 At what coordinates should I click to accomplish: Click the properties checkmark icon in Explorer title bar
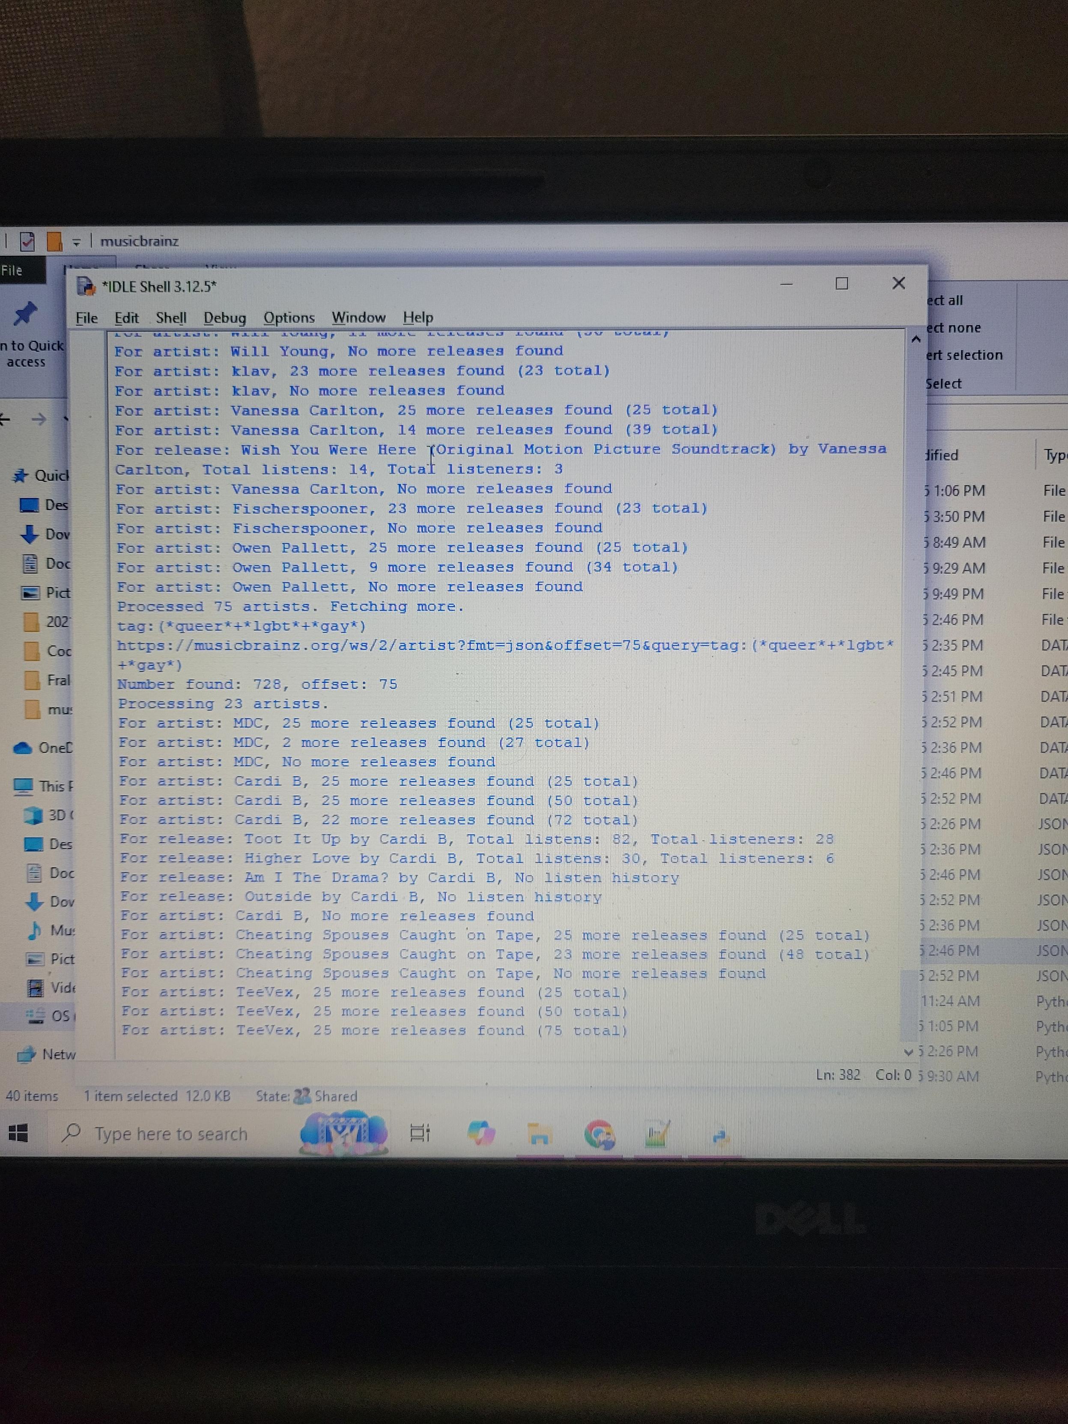tap(27, 242)
